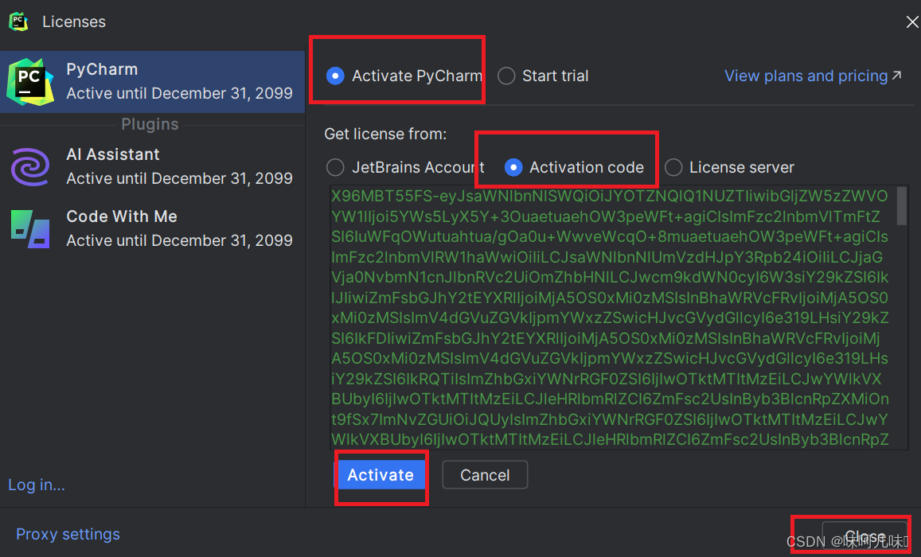Select the PyCharm license entry title
Viewport: 921px width, 557px height.
point(102,69)
